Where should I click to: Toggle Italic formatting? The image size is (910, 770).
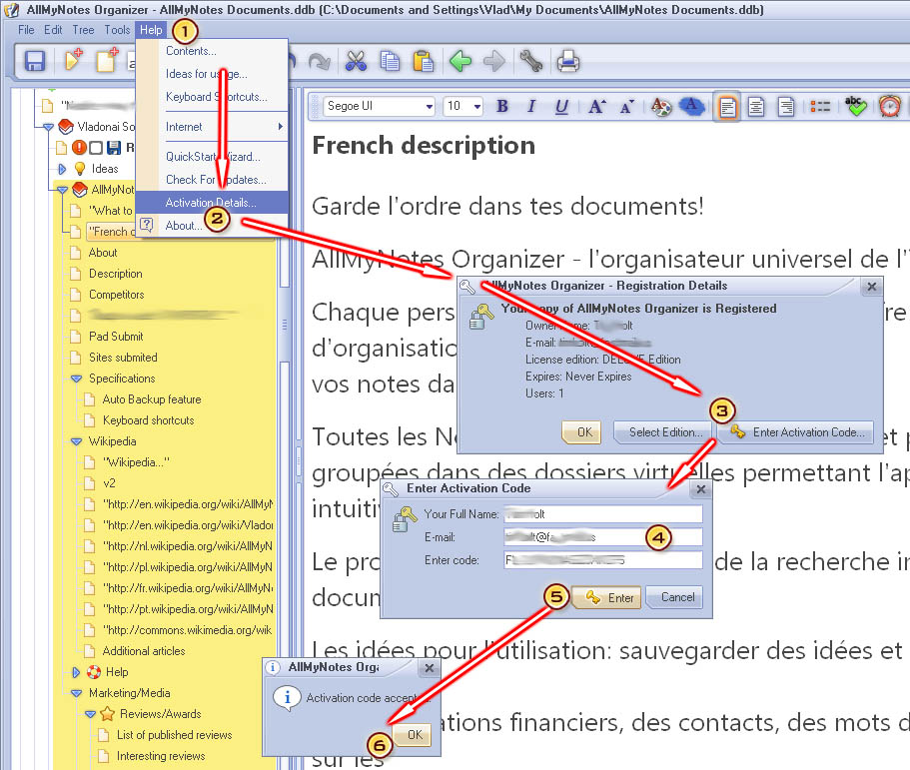click(531, 106)
